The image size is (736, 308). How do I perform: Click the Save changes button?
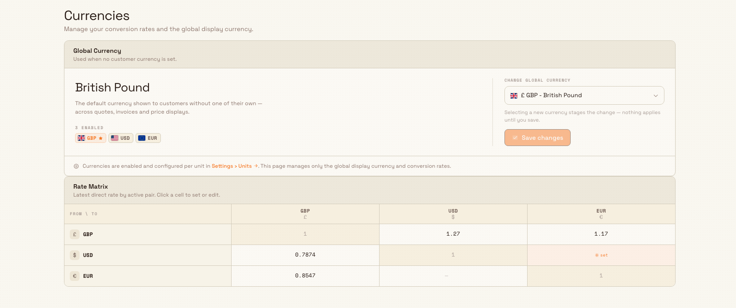click(x=537, y=138)
